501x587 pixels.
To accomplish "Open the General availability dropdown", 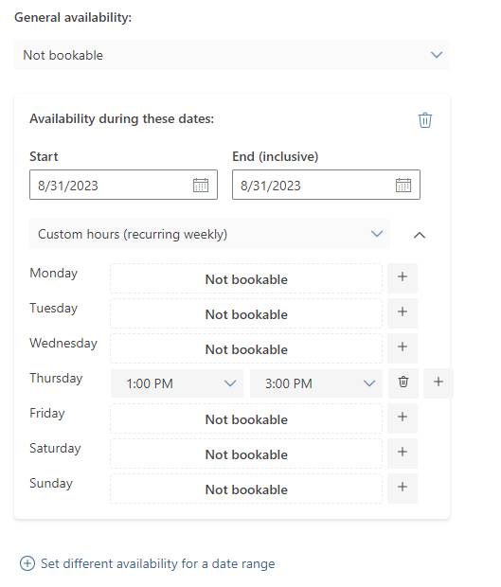I will click(231, 55).
